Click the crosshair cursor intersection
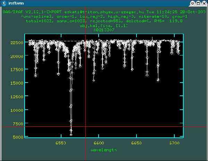Image resolution: width=208 pixels, height=161 pixels. 85,127
